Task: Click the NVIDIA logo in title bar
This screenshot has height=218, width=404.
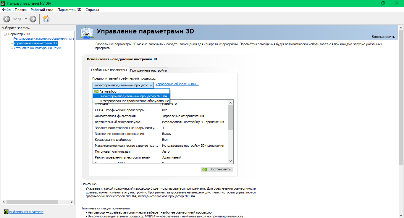Action: point(3,3)
